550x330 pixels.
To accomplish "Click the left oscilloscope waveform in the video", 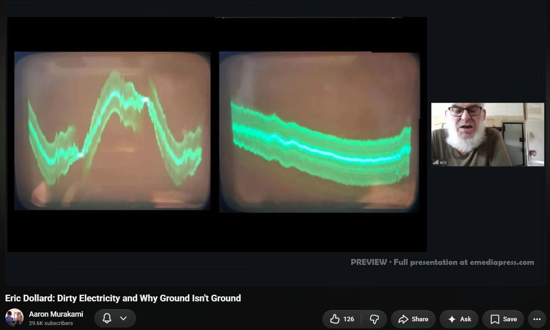I will pos(112,131).
